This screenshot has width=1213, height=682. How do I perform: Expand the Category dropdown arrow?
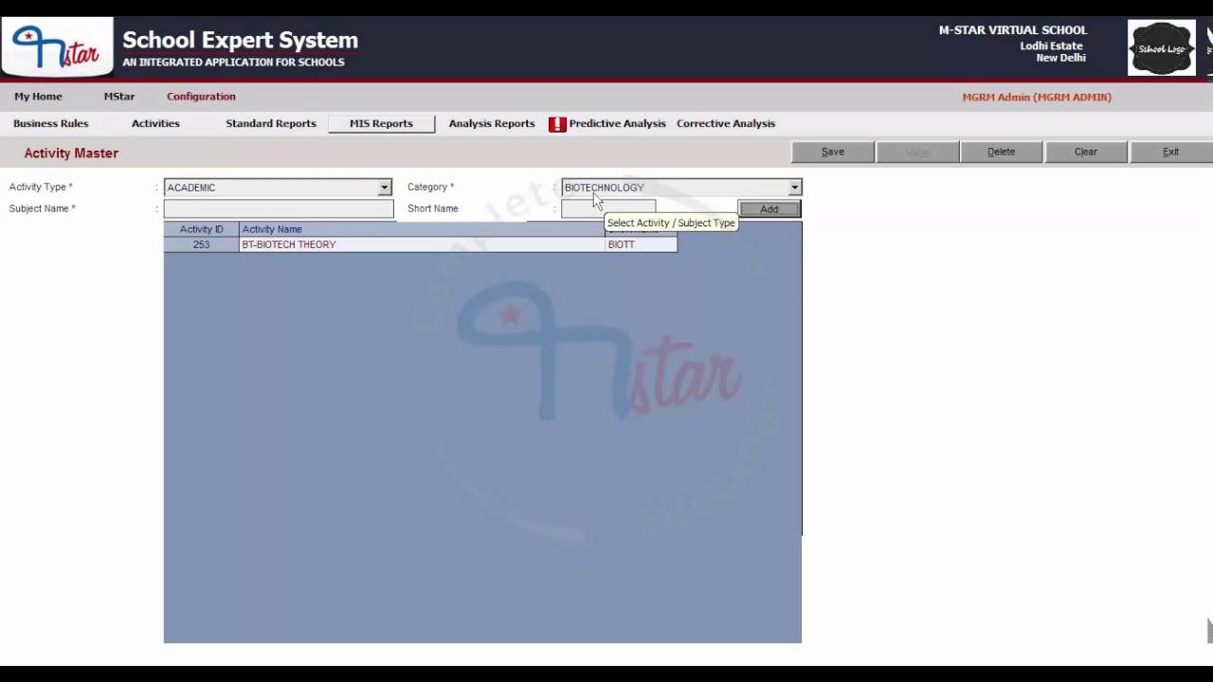tap(794, 188)
